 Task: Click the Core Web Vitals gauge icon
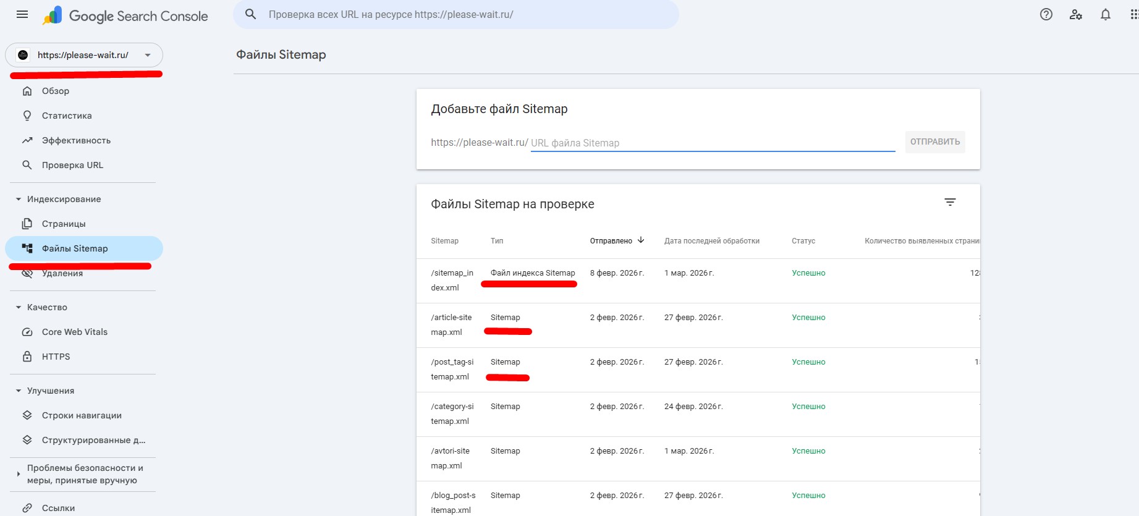tap(27, 332)
